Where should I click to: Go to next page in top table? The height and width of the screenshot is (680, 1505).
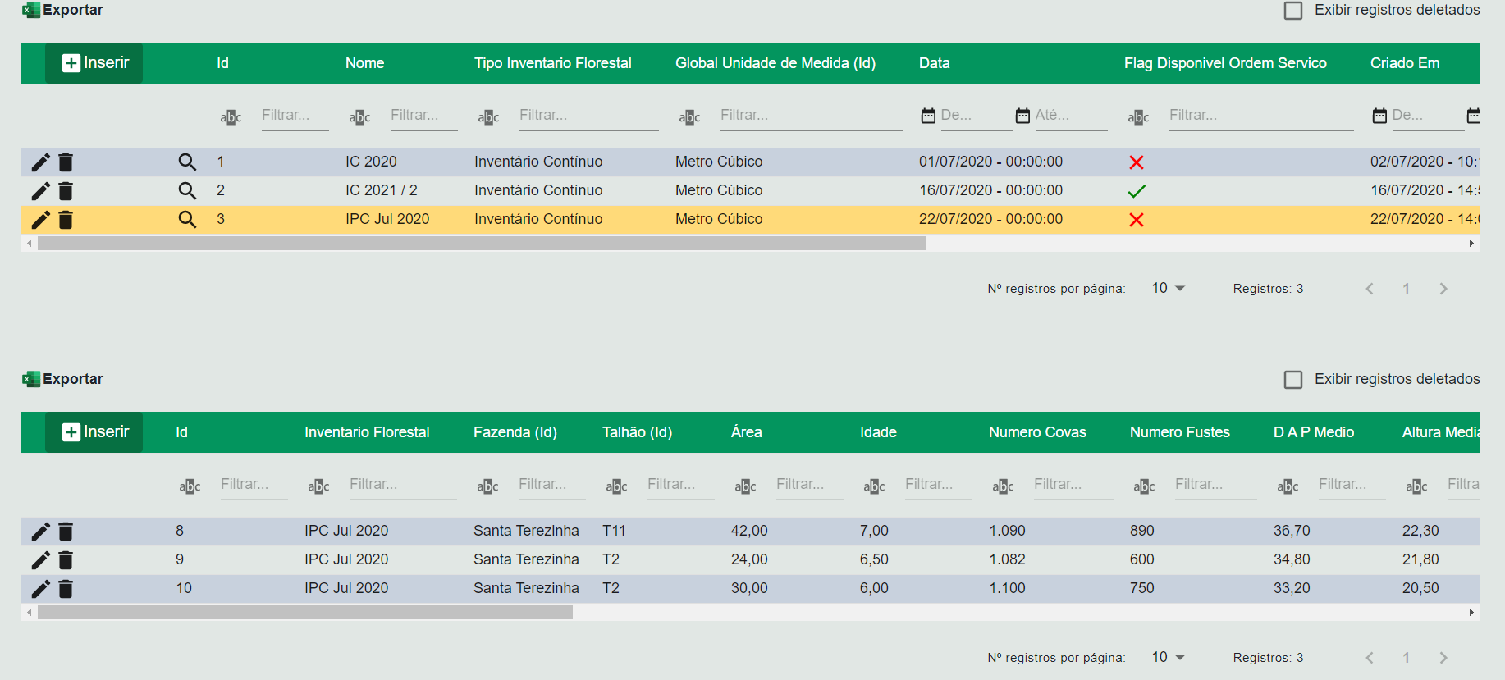tap(1443, 289)
